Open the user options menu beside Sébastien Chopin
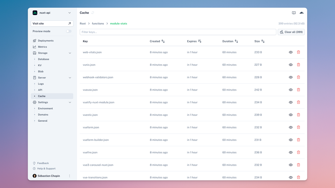The width and height of the screenshot is (335, 188). coord(70,176)
